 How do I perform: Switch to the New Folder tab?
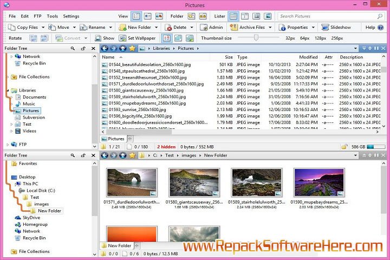(x=116, y=245)
